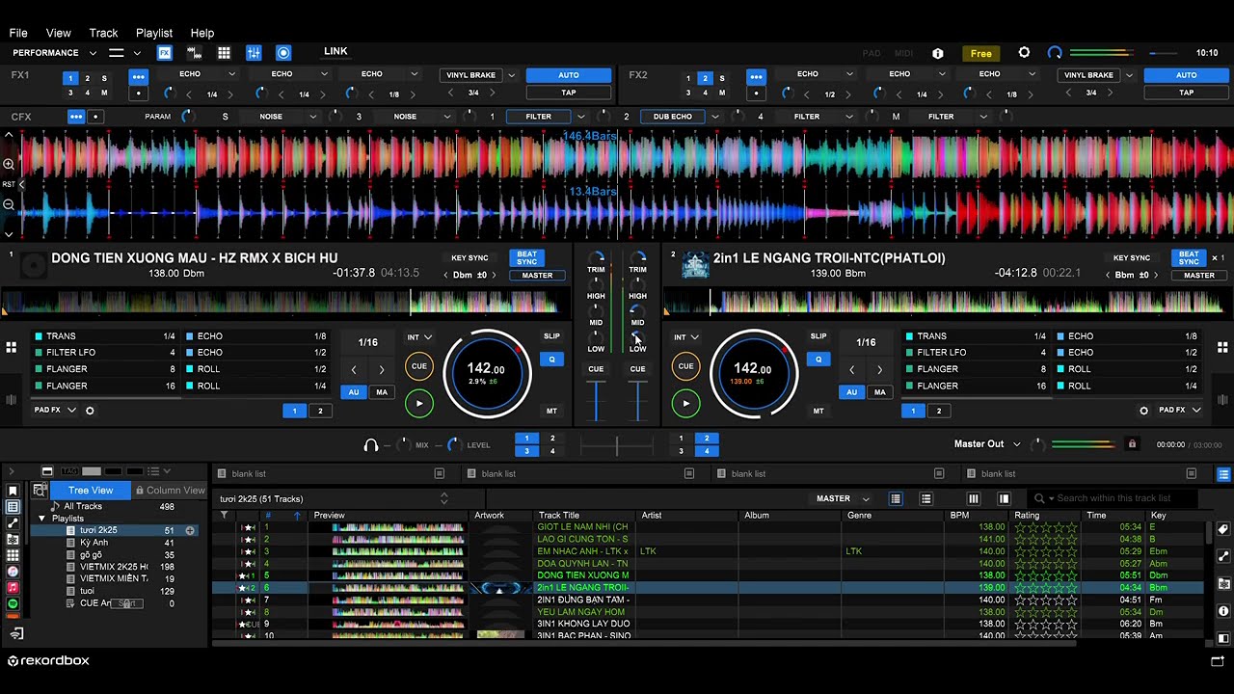Click the deck 1 CUE button
Screen dimensions: 1234x694
pyautogui.click(x=418, y=366)
